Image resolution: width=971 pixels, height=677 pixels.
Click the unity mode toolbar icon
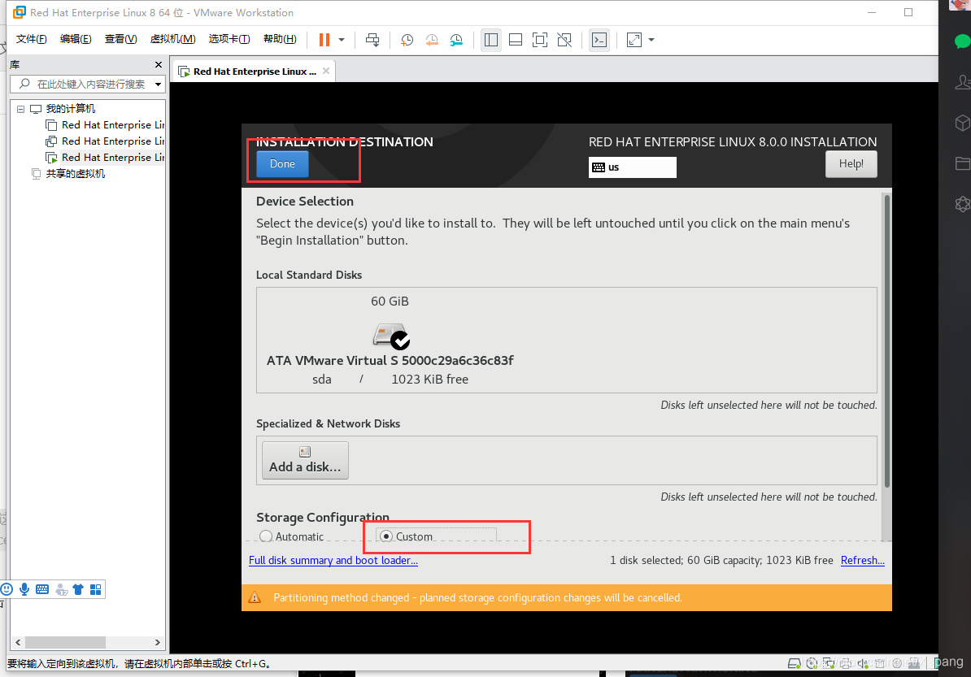564,40
